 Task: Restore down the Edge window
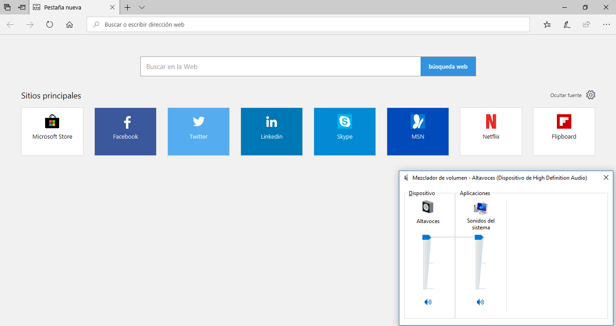point(585,7)
